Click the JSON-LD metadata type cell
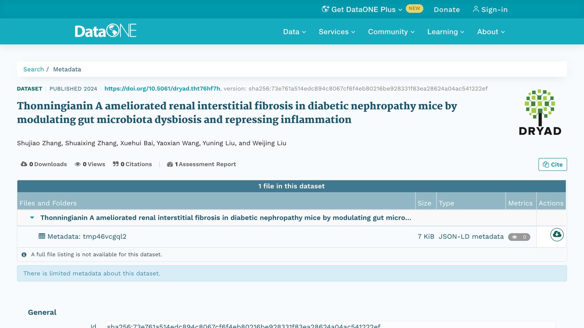The height and width of the screenshot is (328, 584). click(471, 236)
